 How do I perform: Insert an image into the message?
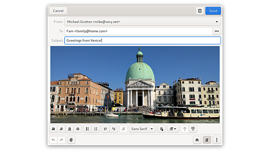pos(193,129)
